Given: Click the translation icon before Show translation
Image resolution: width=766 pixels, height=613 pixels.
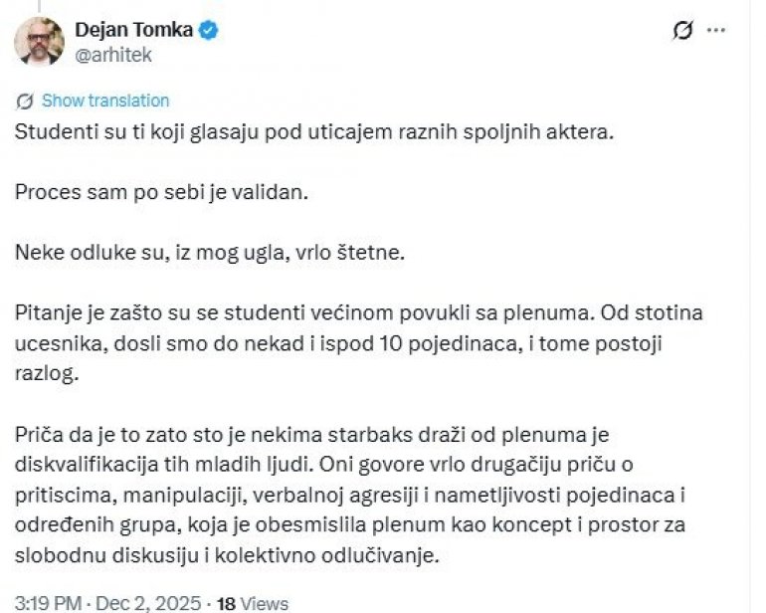Looking at the screenshot, I should click(x=25, y=101).
